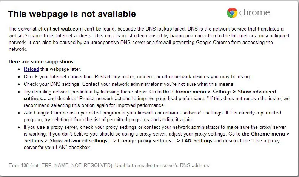Click the gray chrome wordmark text
This screenshot has width=299, height=177.
[254, 12]
